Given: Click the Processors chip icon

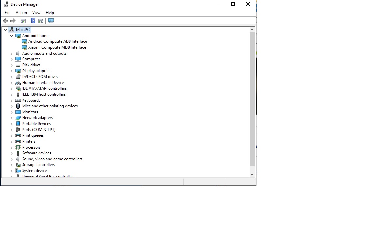Looking at the screenshot, I should (x=18, y=147).
